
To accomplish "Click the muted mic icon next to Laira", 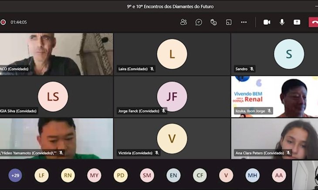I will 152,69.
